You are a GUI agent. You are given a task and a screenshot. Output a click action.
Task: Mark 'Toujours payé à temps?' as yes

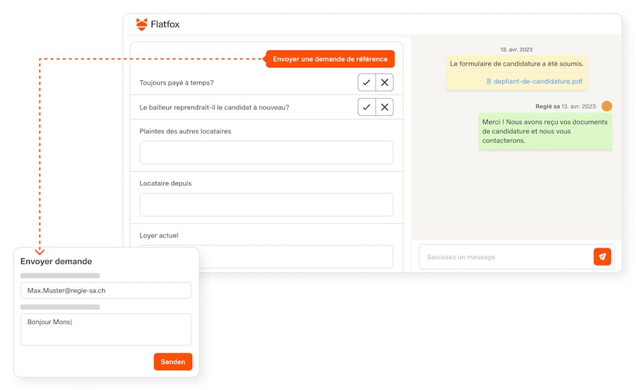tap(366, 82)
